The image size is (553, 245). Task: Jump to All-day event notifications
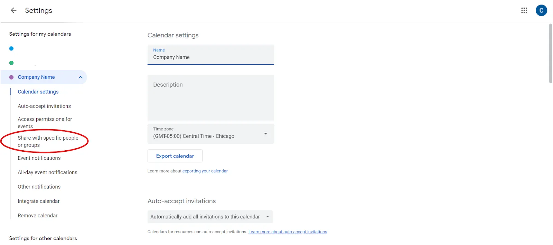pyautogui.click(x=47, y=172)
